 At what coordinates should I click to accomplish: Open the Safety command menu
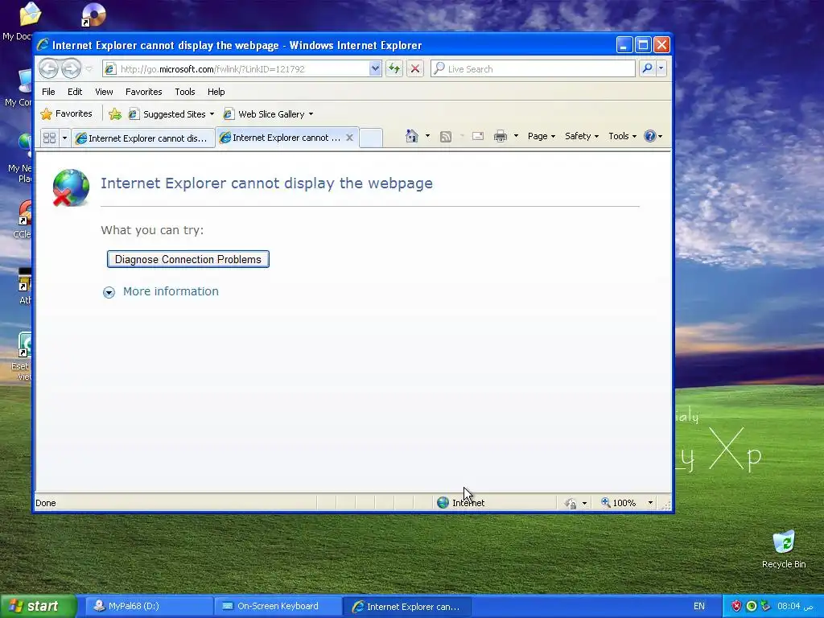pos(582,136)
